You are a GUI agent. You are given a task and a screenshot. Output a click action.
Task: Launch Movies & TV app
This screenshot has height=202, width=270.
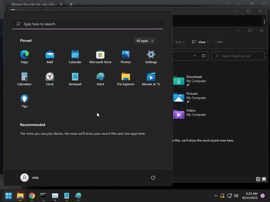[151, 79]
